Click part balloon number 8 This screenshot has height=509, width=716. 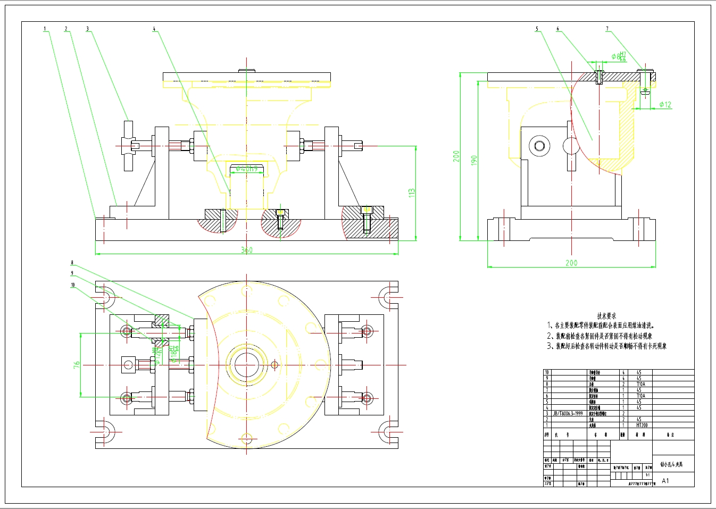click(x=72, y=263)
